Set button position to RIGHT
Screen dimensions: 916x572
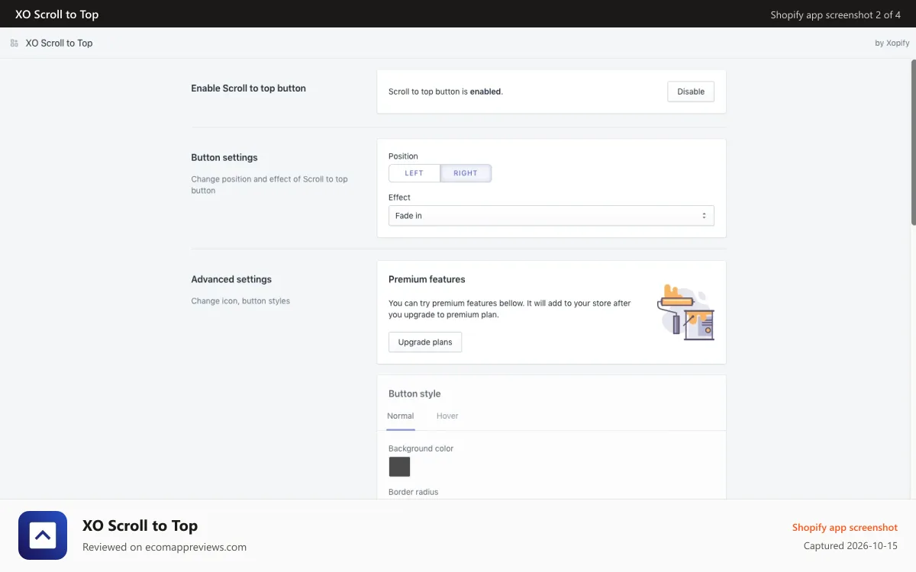[x=466, y=173]
